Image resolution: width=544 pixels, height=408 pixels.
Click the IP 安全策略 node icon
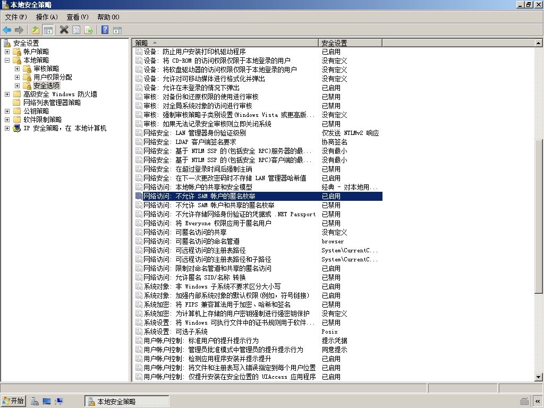pos(16,129)
